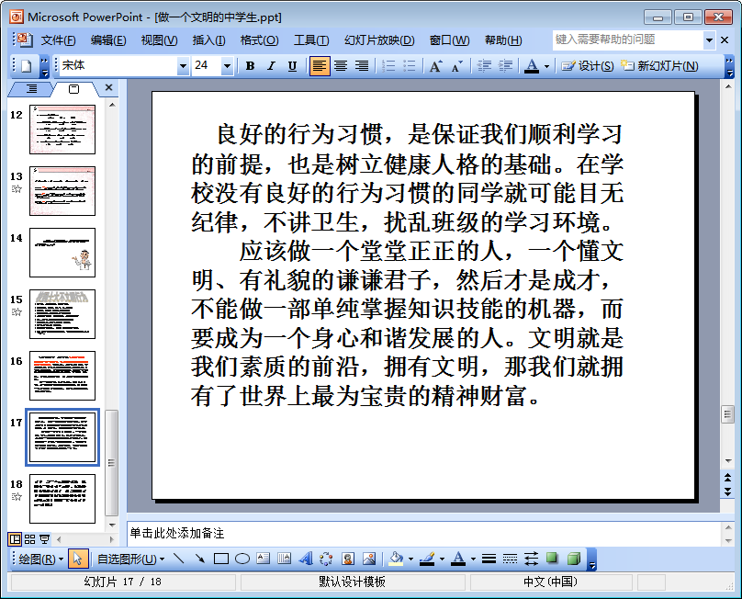Select the Oval shape tool
The width and height of the screenshot is (742, 599).
[242, 559]
